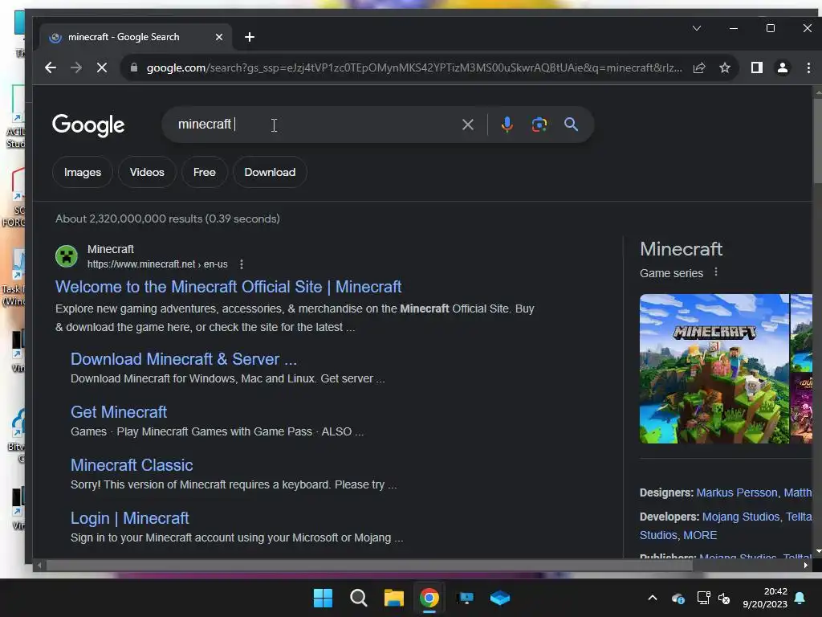Viewport: 822px width, 617px height.
Task: Open the Download Minecraft & Server link
Action: click(184, 359)
